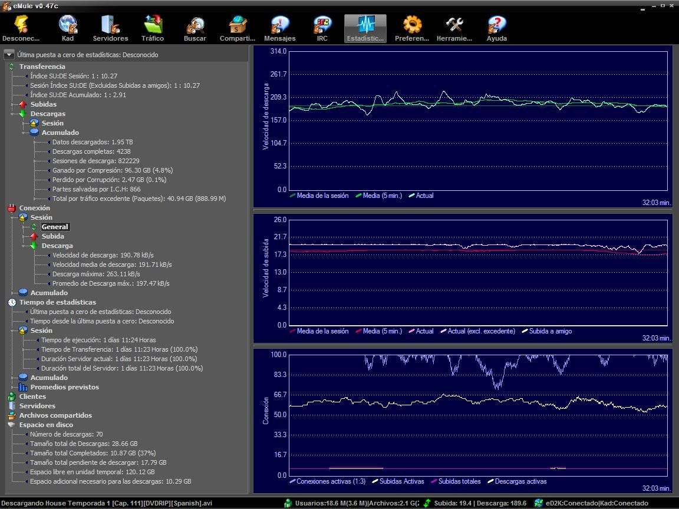Open statistics dropdown arrow at tree top
The height and width of the screenshot is (509, 679).
(x=9, y=55)
